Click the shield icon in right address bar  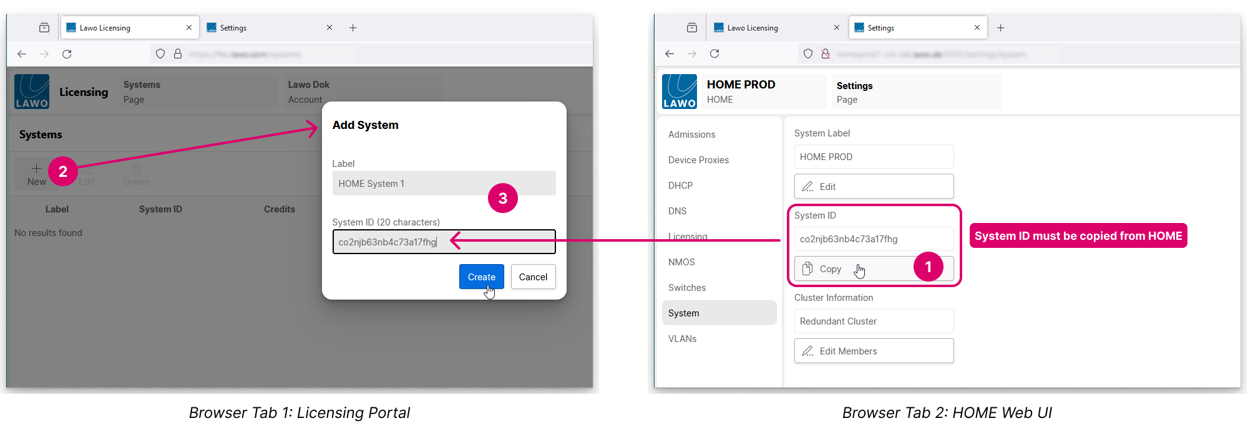tap(807, 54)
